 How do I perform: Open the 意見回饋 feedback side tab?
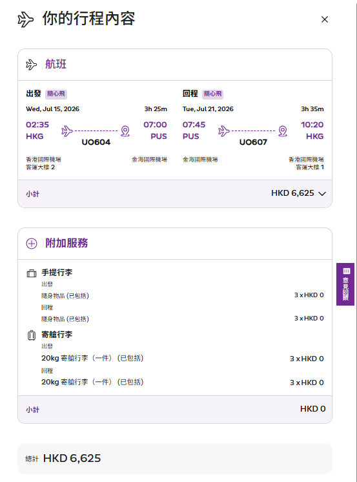pos(345,284)
